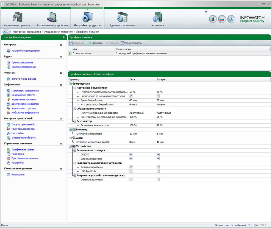The height and width of the screenshot is (229, 272).
Task: Toggle Батарея checkbox for Наблюдение за мышкой и клавиатурой
Action: click(158, 96)
